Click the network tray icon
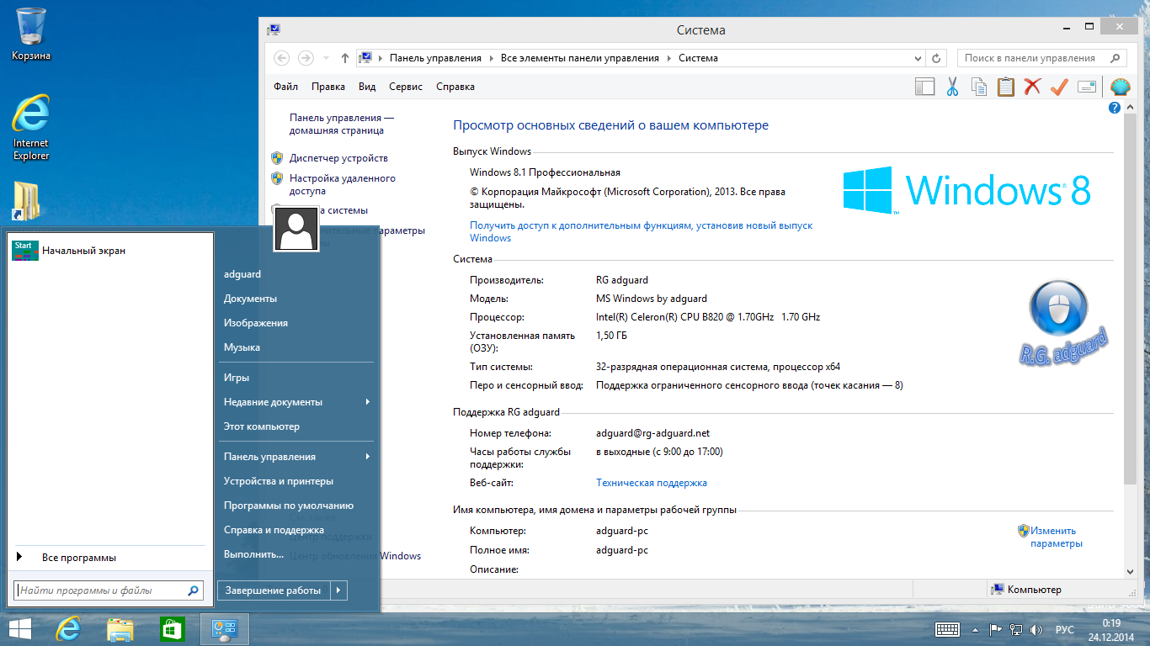This screenshot has height=646, width=1150. pos(1016,629)
